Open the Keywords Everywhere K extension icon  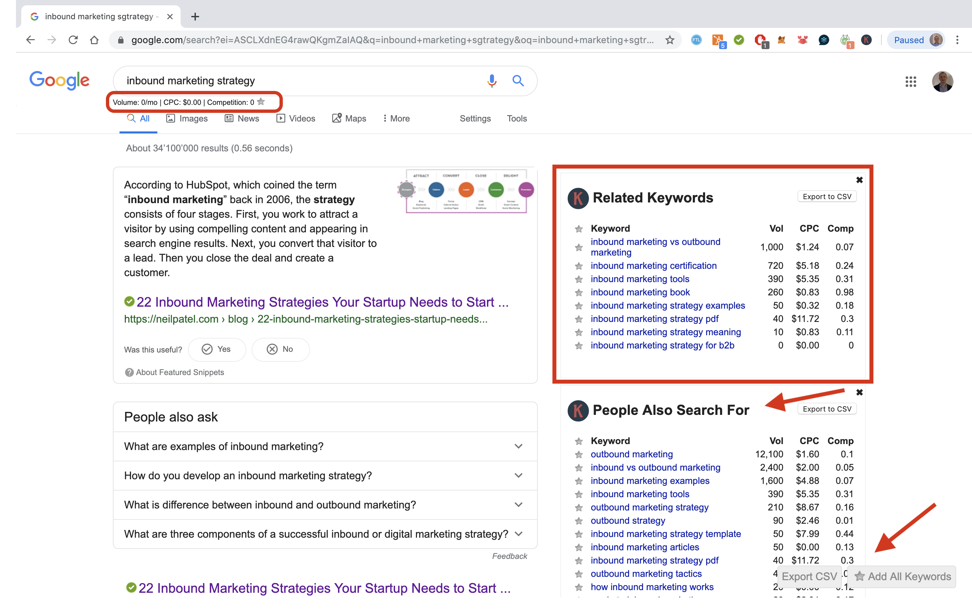tap(866, 40)
